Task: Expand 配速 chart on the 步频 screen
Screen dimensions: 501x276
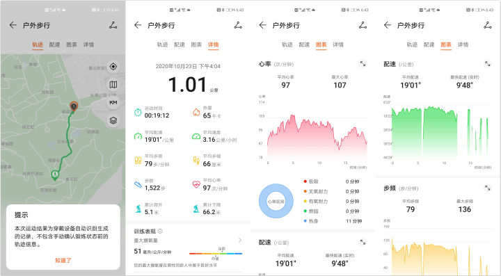Action: click(x=487, y=64)
